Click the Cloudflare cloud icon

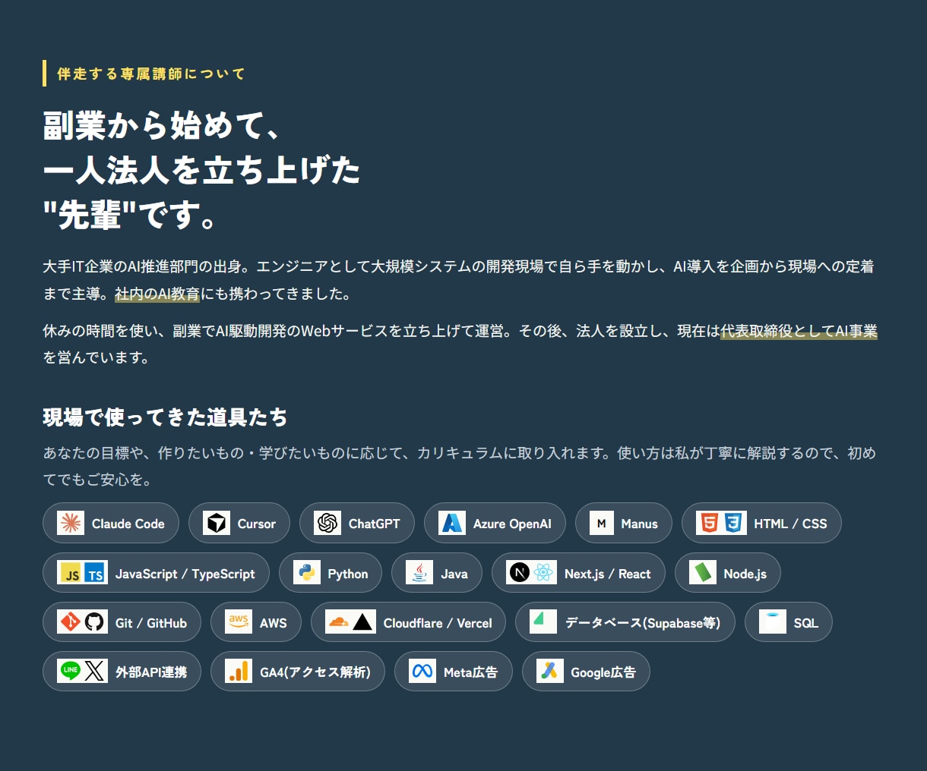click(x=339, y=622)
